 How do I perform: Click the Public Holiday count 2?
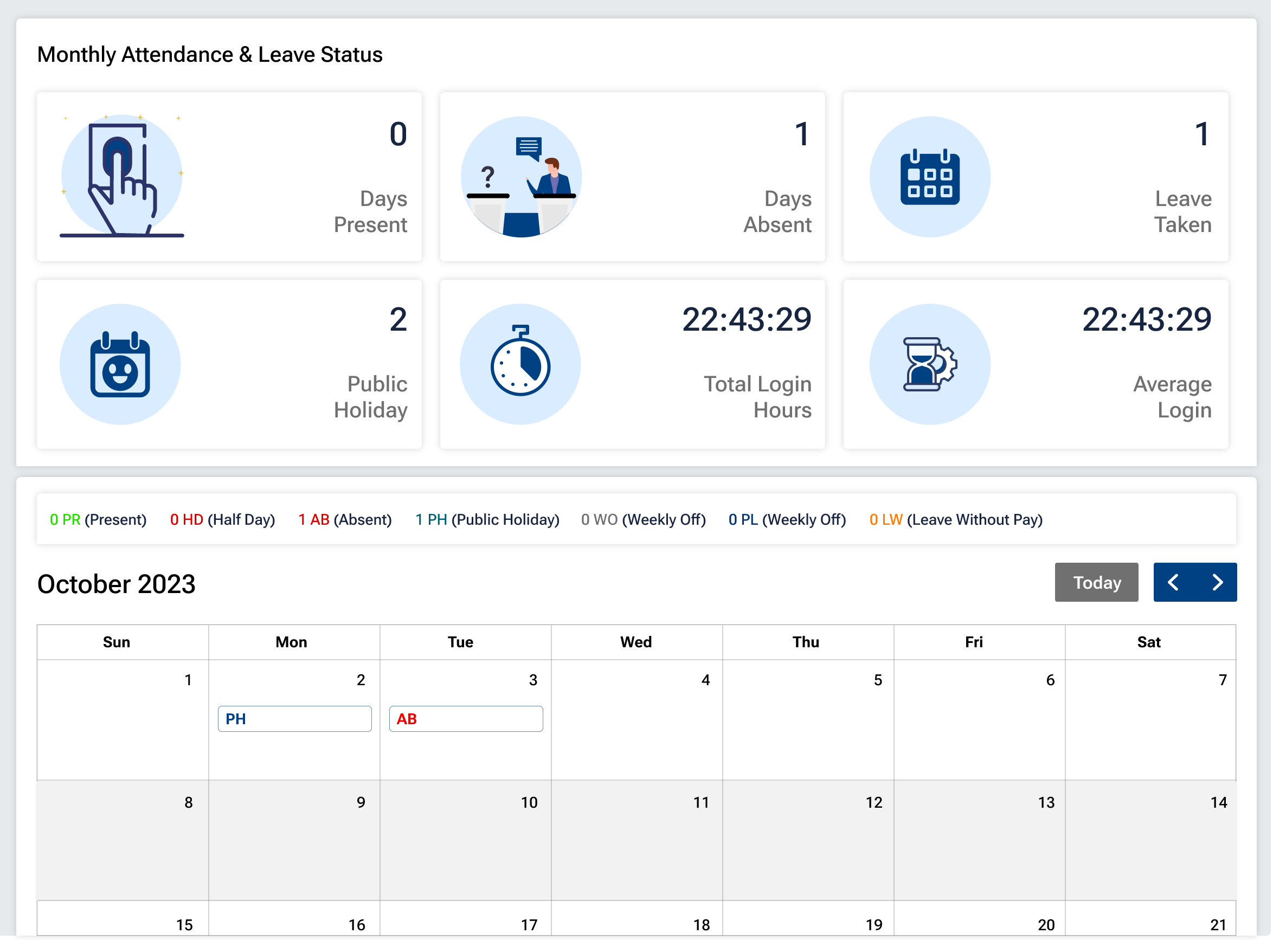point(399,320)
